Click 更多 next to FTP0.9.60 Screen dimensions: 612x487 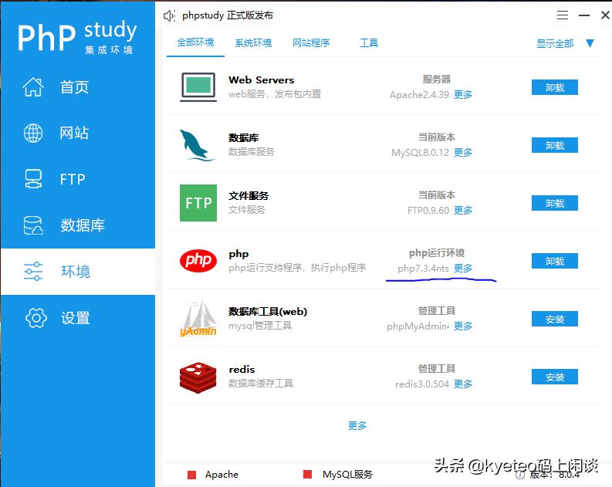463,211
